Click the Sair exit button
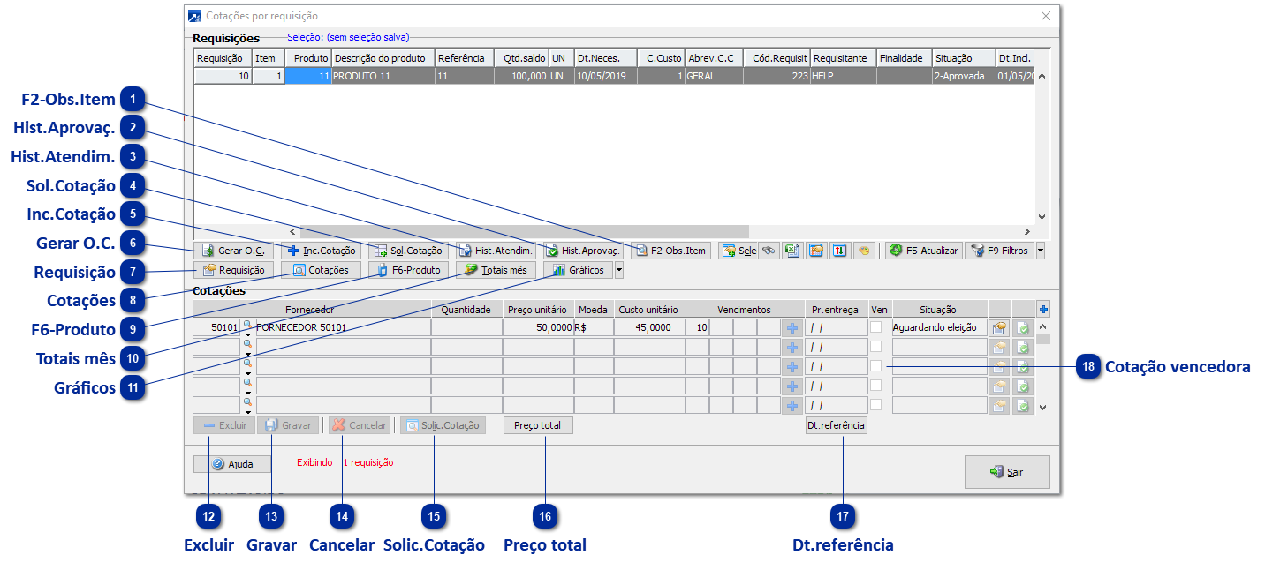The height and width of the screenshot is (570, 1265). point(1007,472)
